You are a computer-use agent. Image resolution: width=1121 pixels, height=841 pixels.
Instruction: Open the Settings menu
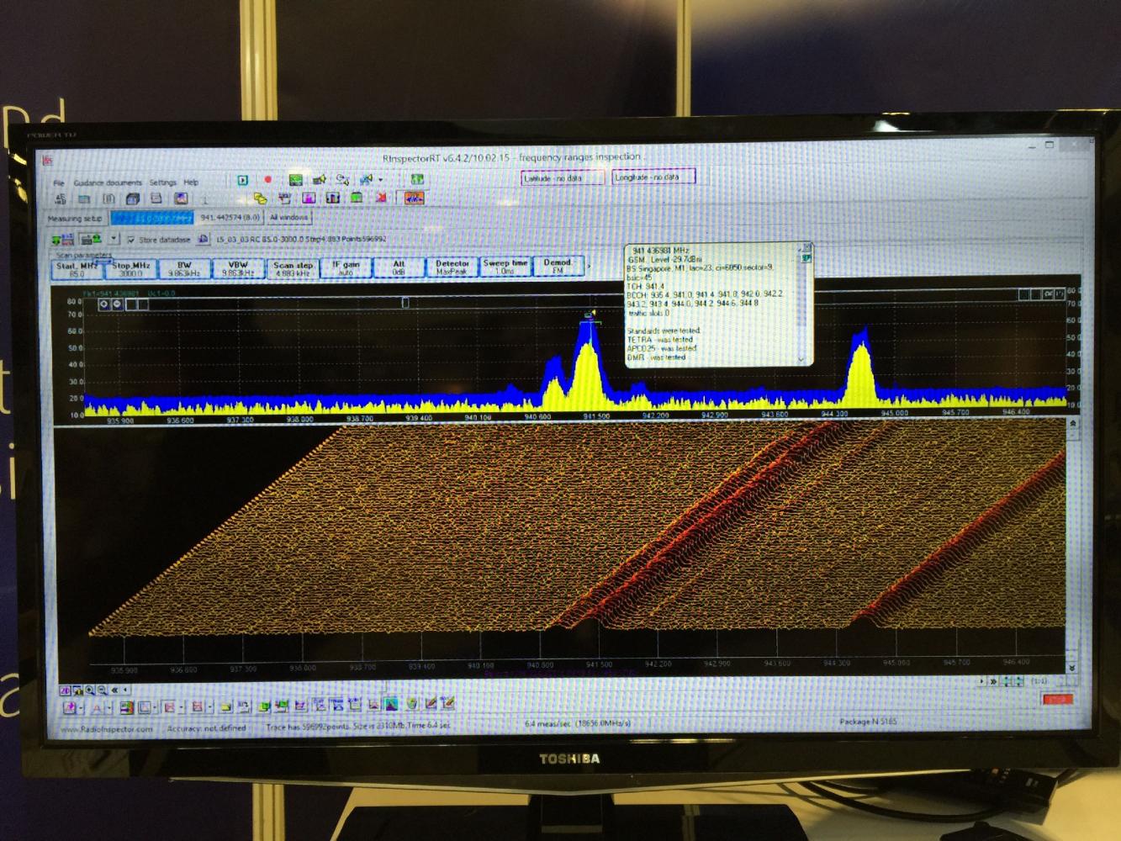[x=162, y=182]
